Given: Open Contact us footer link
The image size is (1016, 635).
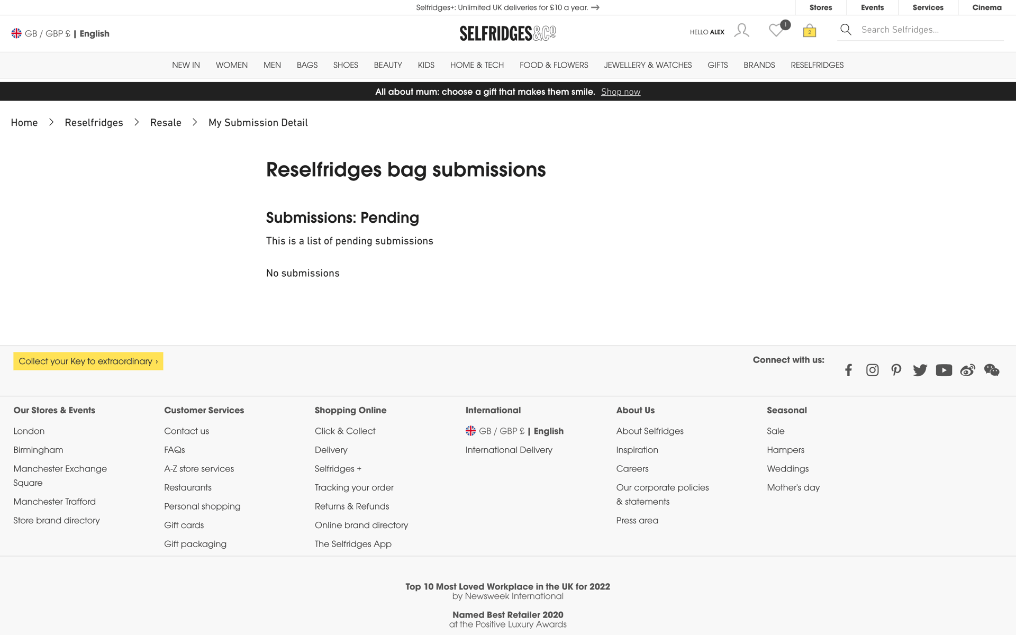Looking at the screenshot, I should click(186, 431).
